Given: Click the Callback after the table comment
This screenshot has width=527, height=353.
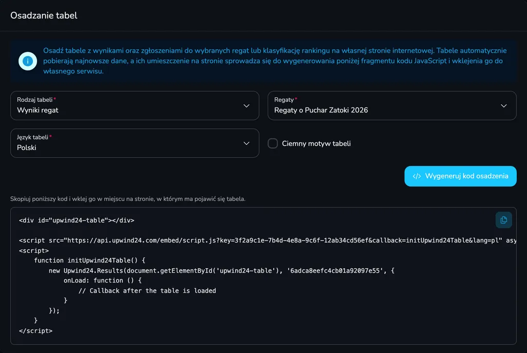Looking at the screenshot, I should 147,291.
